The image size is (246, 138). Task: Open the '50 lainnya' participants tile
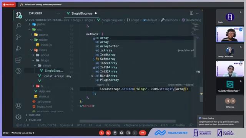(230, 103)
